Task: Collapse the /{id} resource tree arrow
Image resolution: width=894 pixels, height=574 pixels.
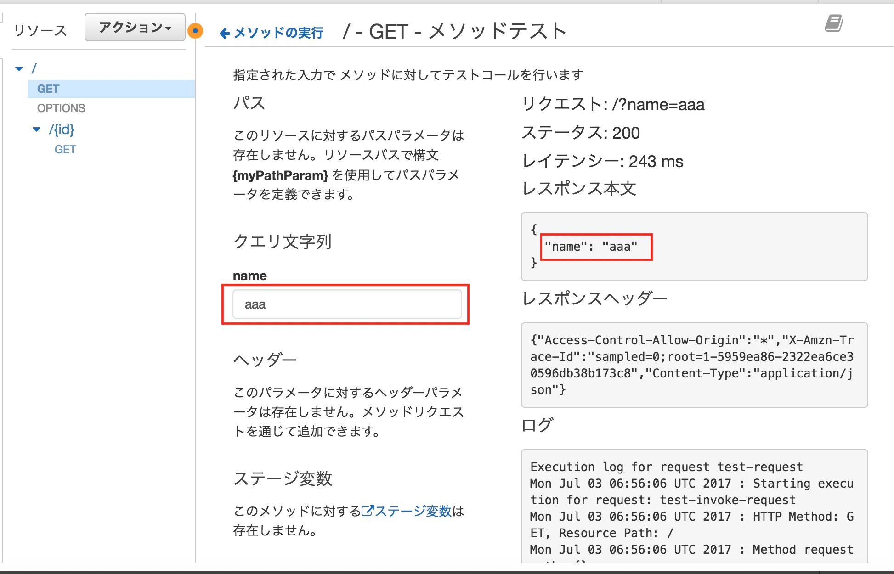Action: [x=37, y=129]
